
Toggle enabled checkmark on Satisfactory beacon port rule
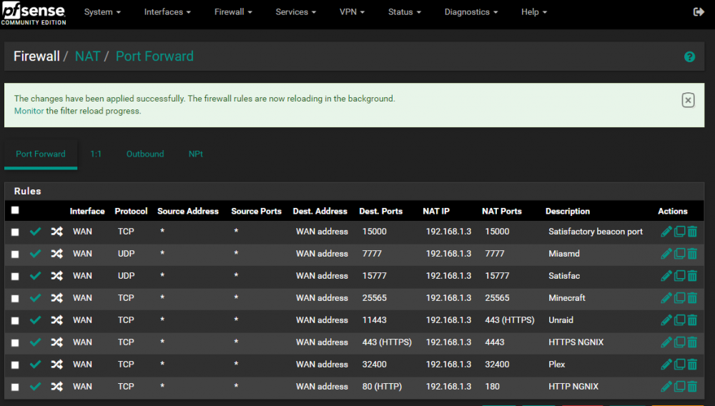[35, 232]
